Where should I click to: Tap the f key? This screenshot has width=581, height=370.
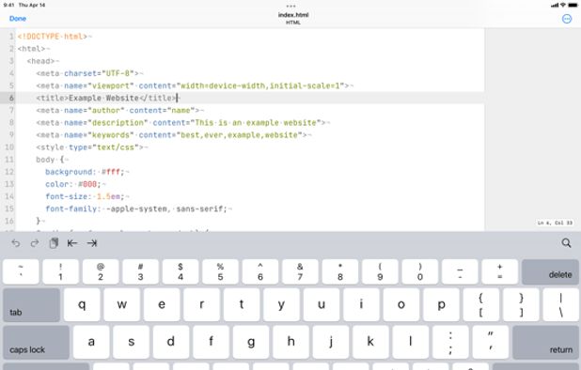pyautogui.click(x=211, y=342)
